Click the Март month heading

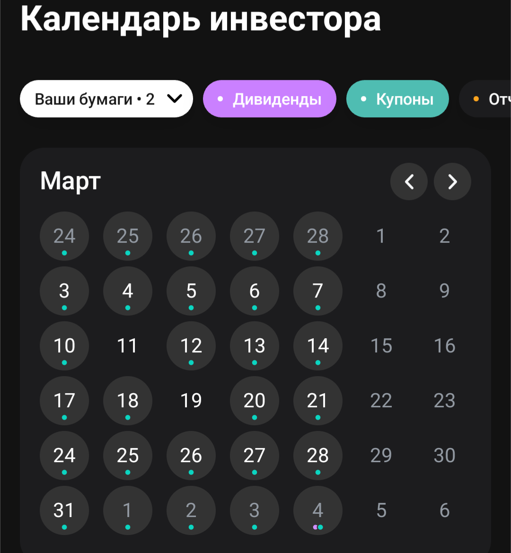pos(70,181)
